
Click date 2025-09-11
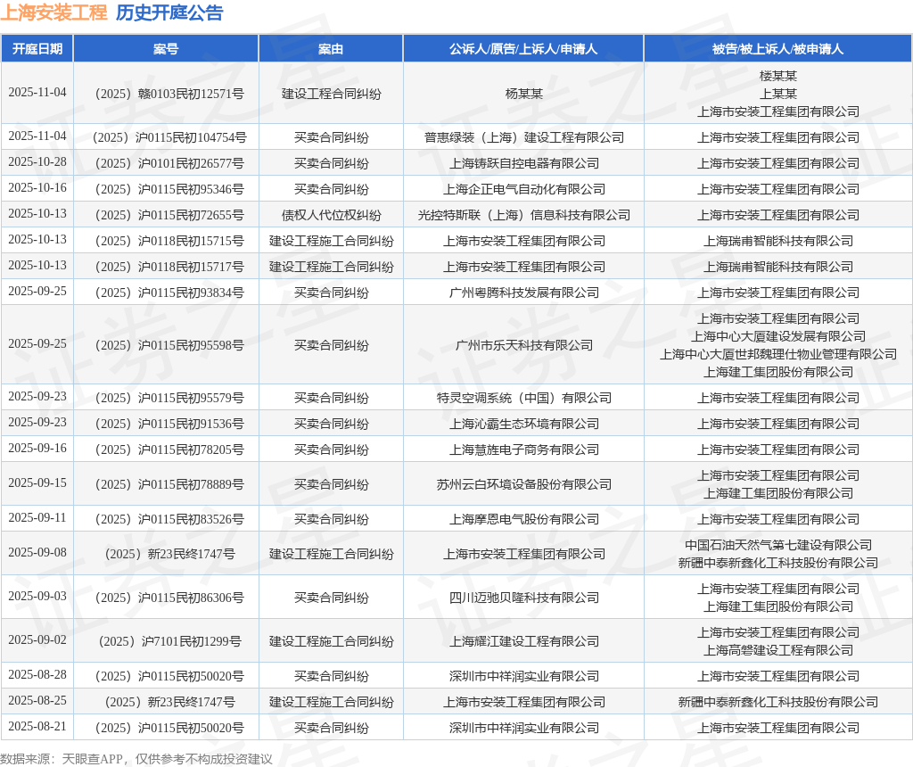(x=37, y=518)
